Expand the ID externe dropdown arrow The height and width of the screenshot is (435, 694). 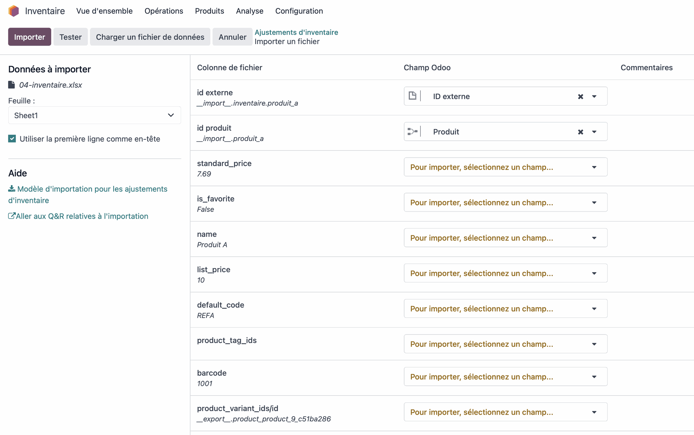pyautogui.click(x=595, y=96)
